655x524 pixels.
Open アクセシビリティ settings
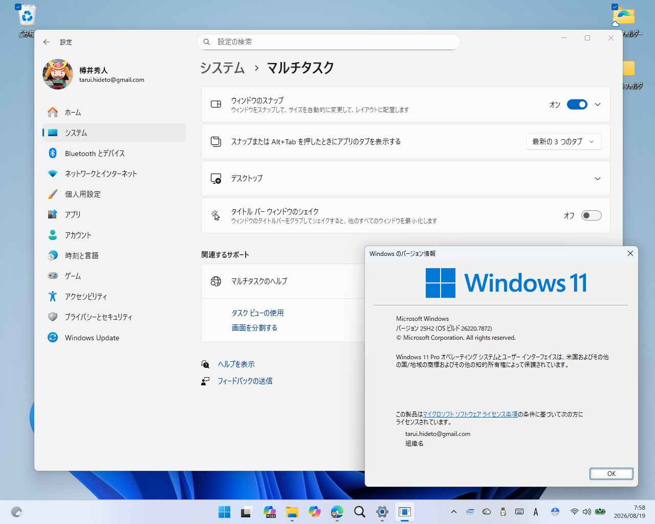(114, 296)
